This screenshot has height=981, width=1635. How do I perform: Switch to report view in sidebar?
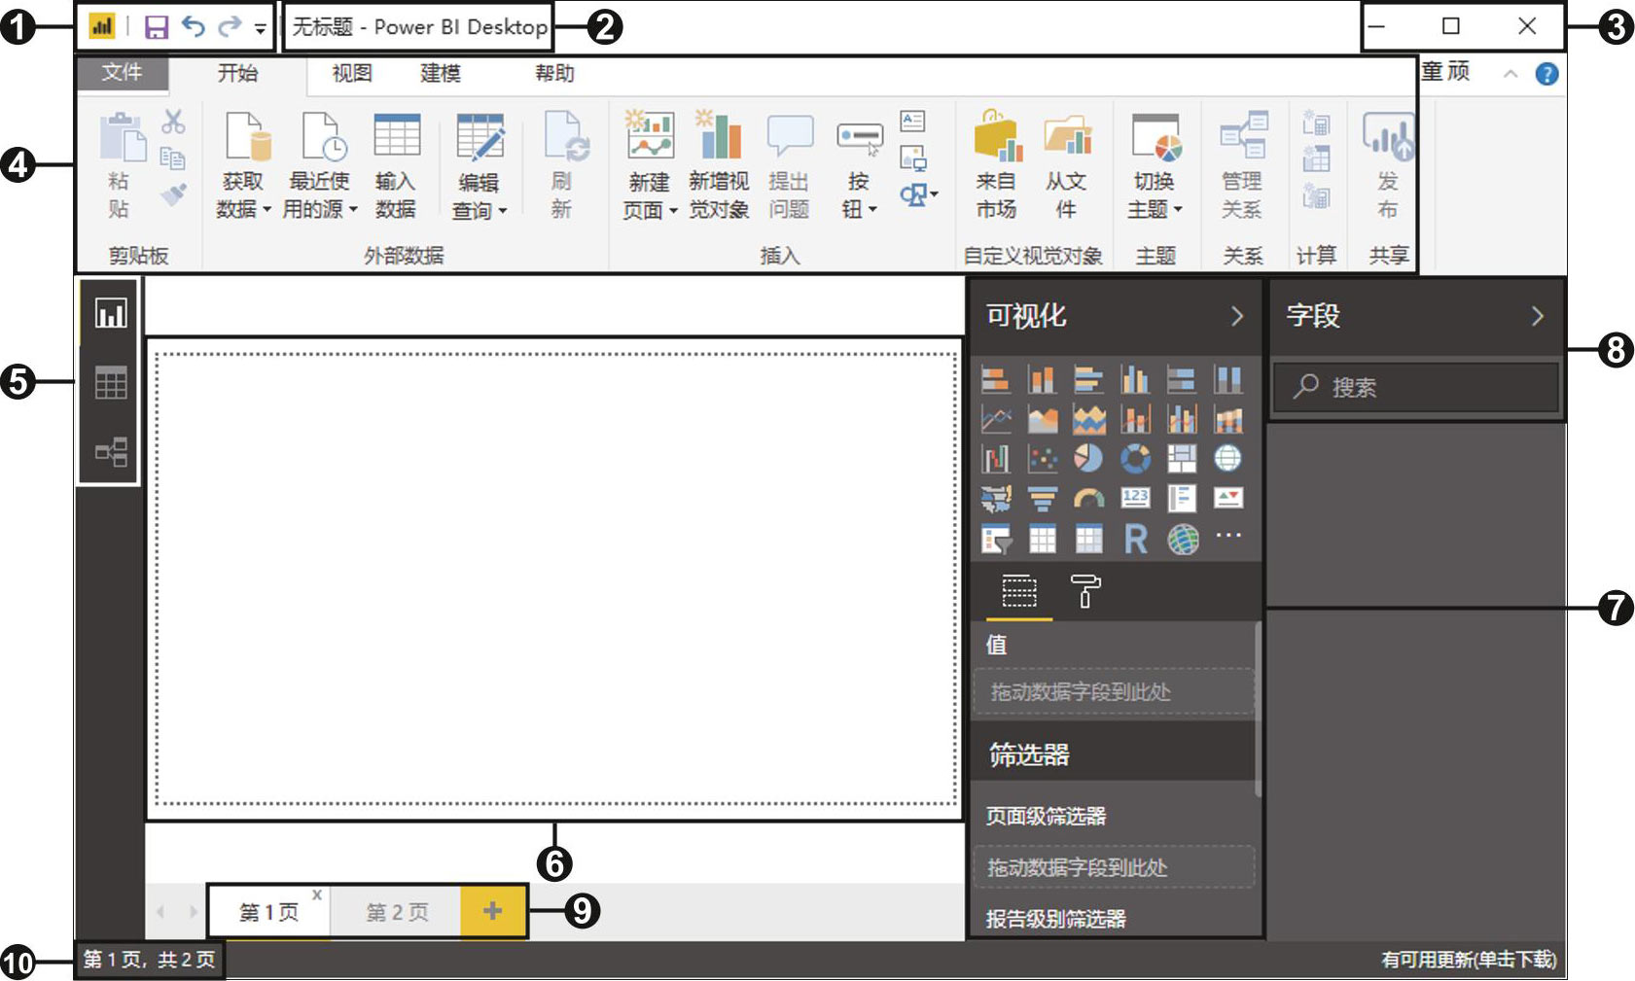click(x=111, y=313)
